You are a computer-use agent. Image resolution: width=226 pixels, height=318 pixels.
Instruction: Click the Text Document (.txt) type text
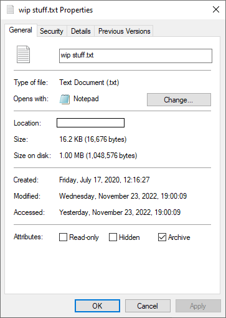pos(89,82)
